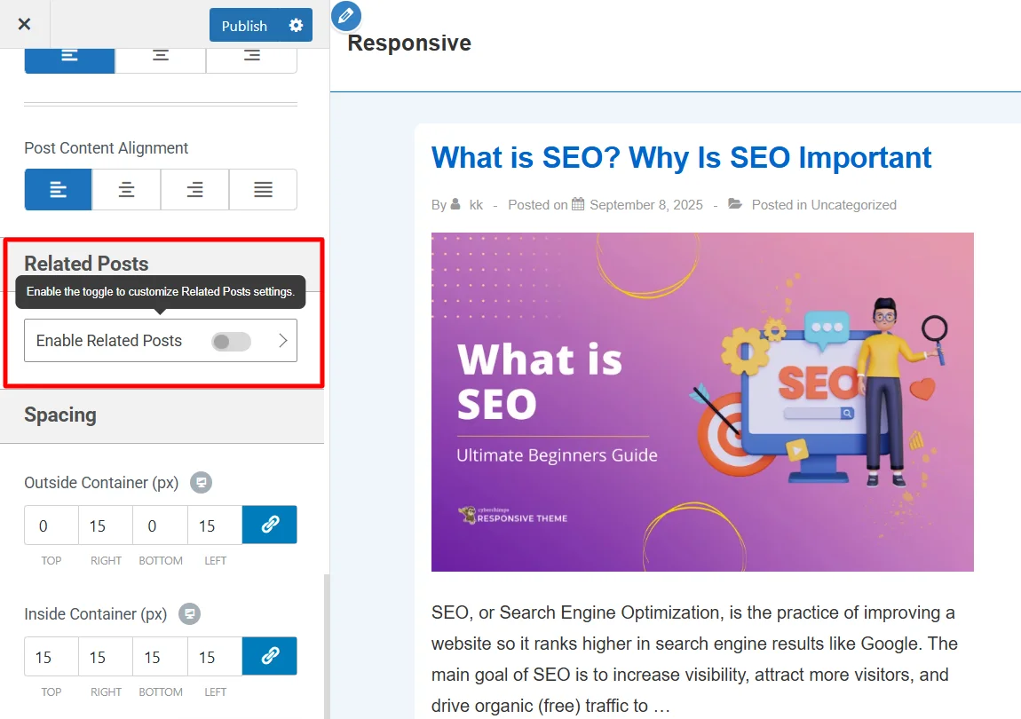Image resolution: width=1021 pixels, height=719 pixels.
Task: Edit Outside Container right value field
Action: pyautogui.click(x=106, y=525)
